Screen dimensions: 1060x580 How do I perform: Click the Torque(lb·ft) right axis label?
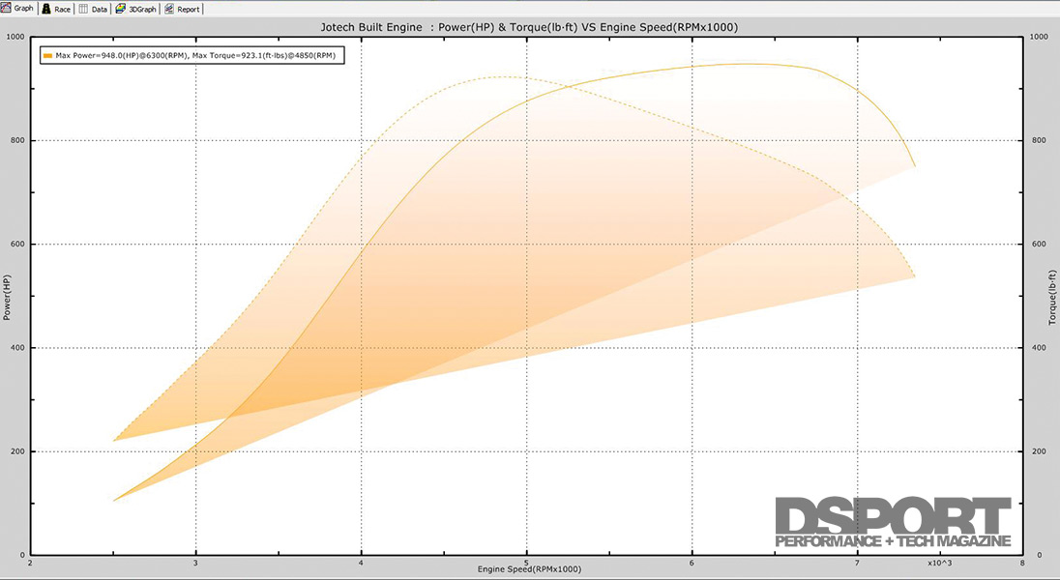(1051, 297)
